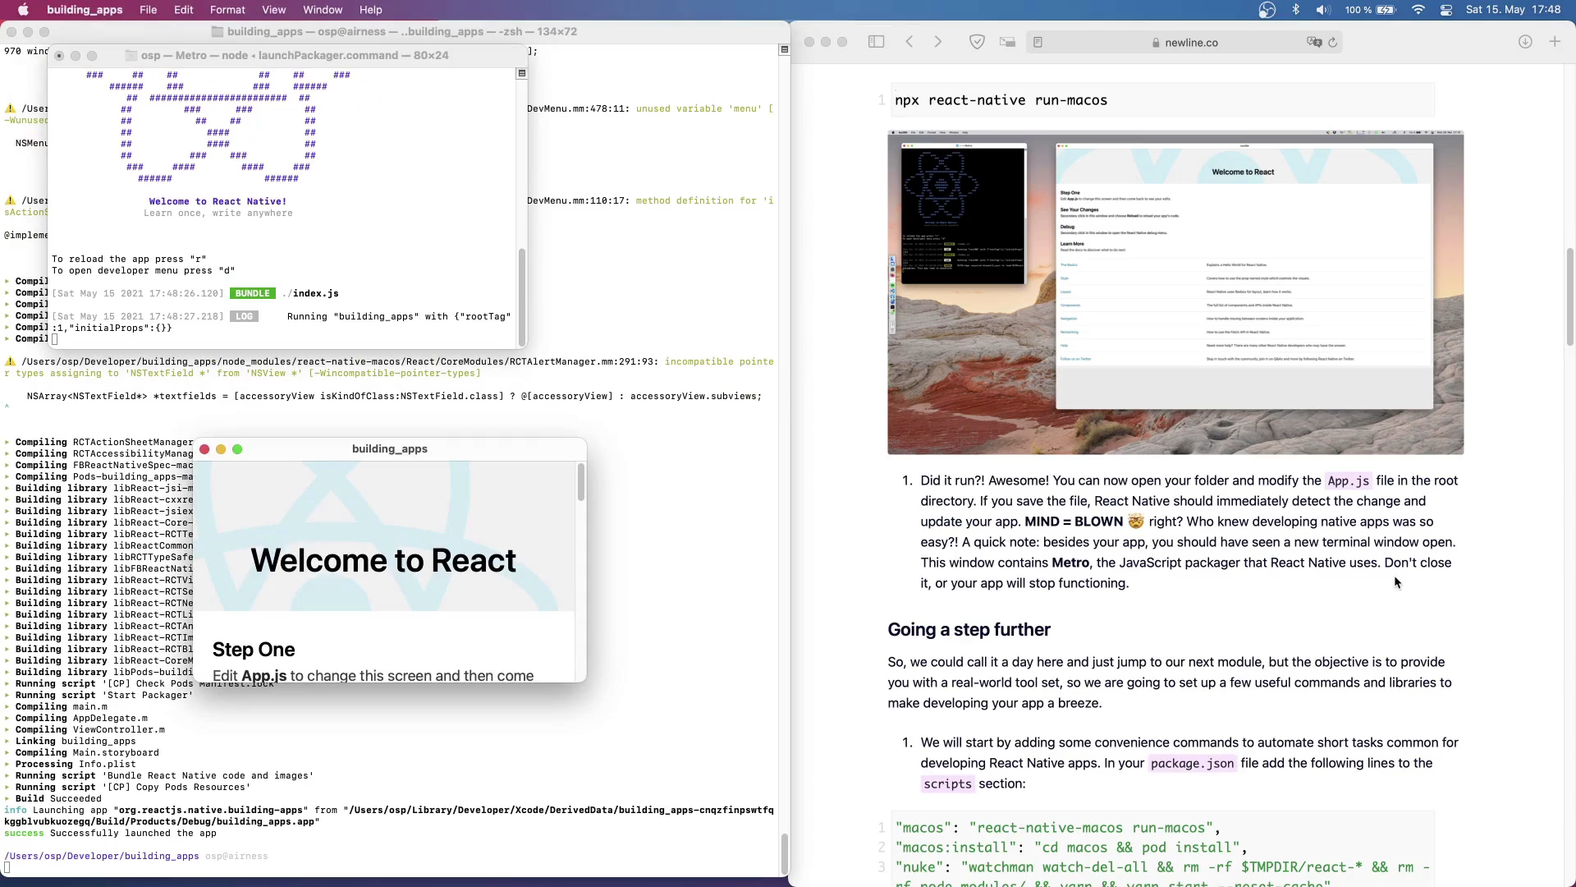Open the Apple menu

(x=23, y=10)
